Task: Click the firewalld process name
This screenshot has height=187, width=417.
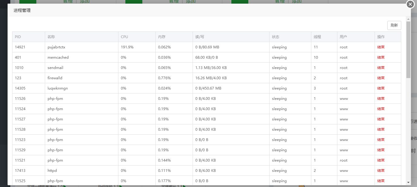Action: [55, 78]
